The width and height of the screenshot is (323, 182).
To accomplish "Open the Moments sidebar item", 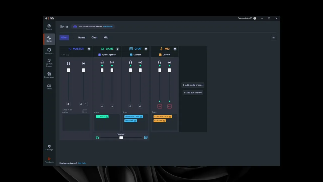I will point(49,51).
